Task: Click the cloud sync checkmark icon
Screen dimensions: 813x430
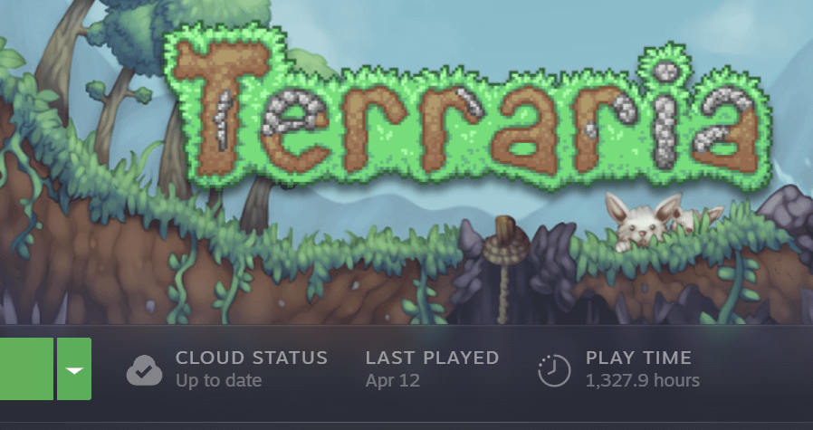Action: click(144, 370)
